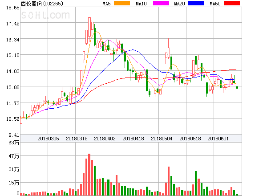The image size is (267, 196).
Task: Click the 18.65 price axis label
Action: [13, 8]
